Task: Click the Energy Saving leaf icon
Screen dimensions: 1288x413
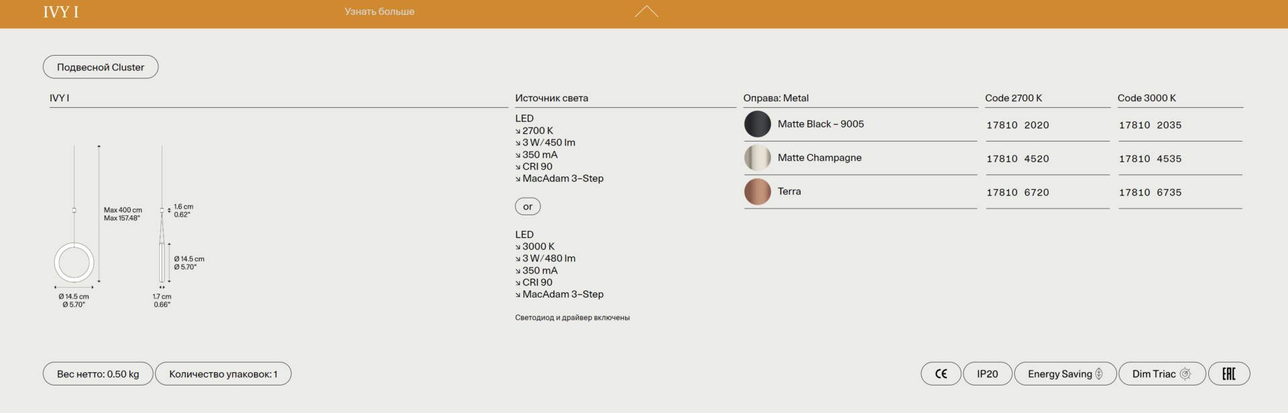Action: 1099,374
